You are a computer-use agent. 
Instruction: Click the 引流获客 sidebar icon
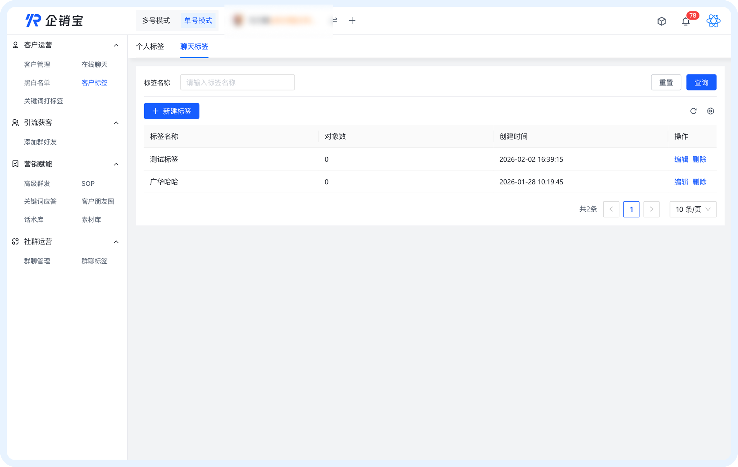[x=15, y=122]
